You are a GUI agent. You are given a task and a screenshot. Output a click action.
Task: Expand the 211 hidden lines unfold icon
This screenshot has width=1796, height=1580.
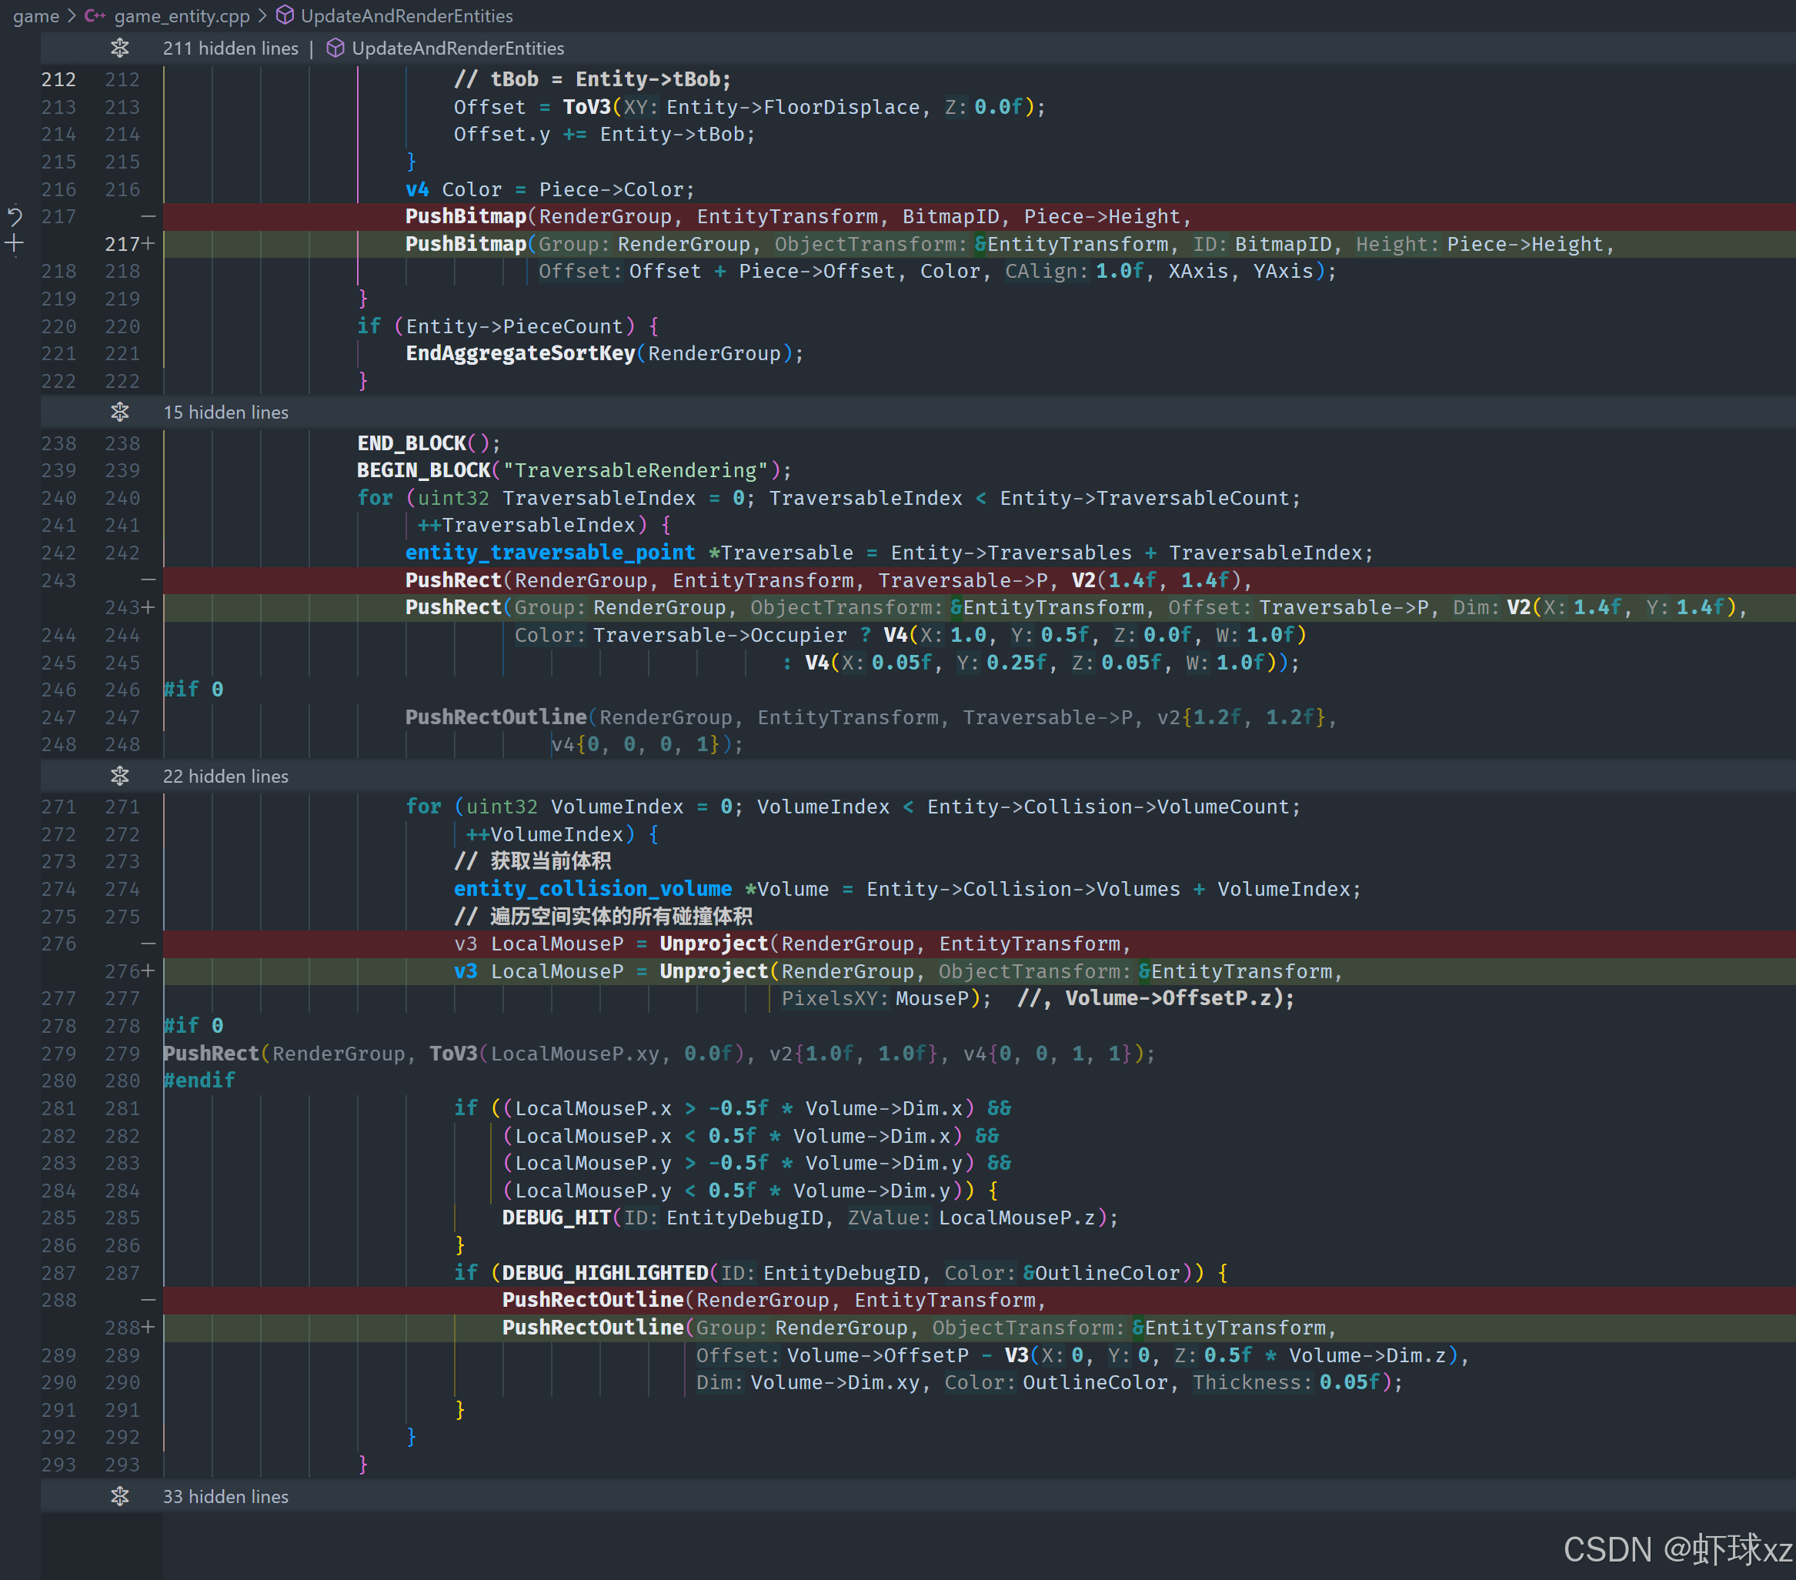(119, 48)
